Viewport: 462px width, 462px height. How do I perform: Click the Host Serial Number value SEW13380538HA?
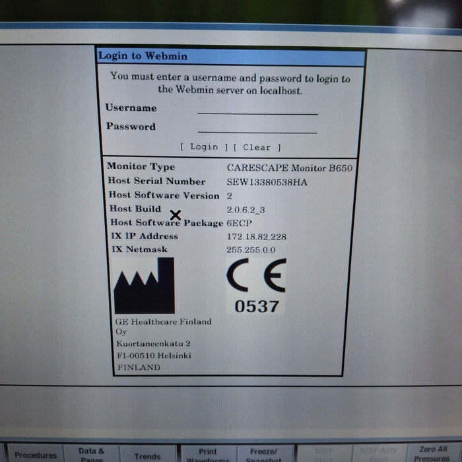click(x=267, y=181)
